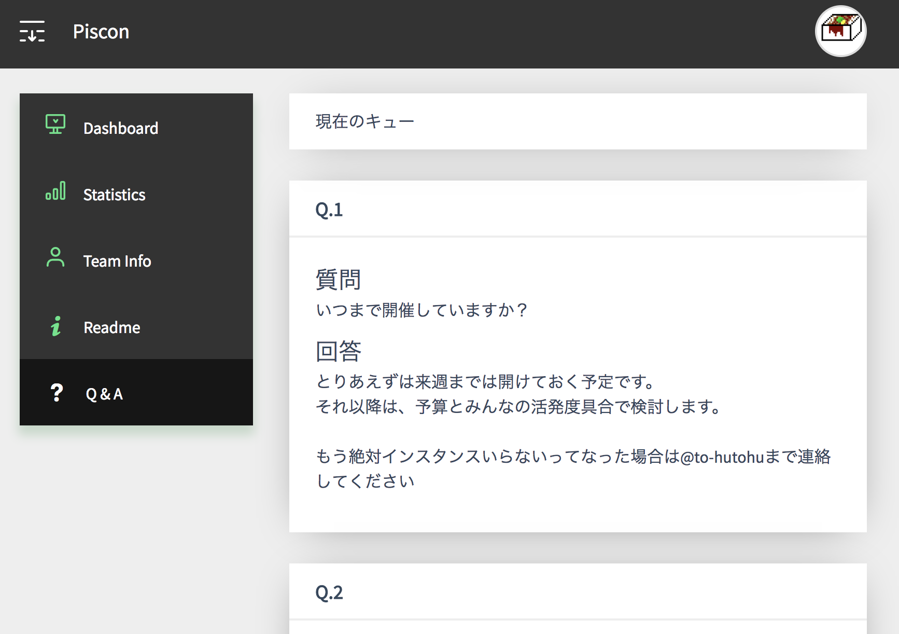Click the Dashboard monitor icon
Viewport: 899px width, 634px height.
(55, 125)
